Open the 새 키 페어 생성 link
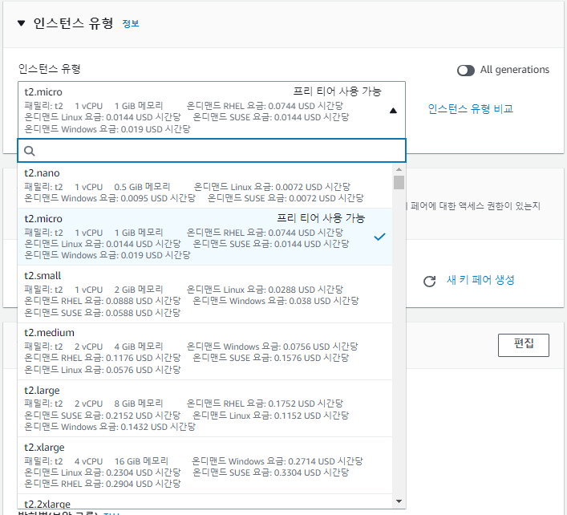The image size is (567, 515). point(480,280)
